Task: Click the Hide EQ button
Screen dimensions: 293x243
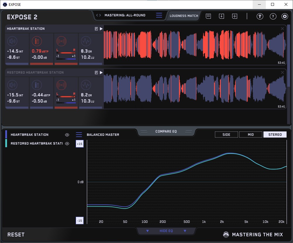Action: (x=166, y=231)
